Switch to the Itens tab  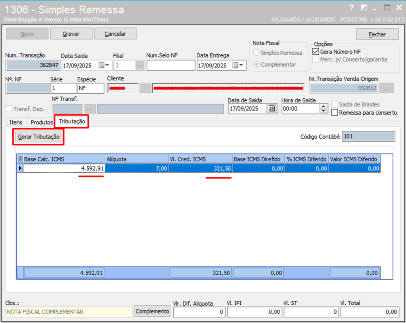[x=16, y=122]
